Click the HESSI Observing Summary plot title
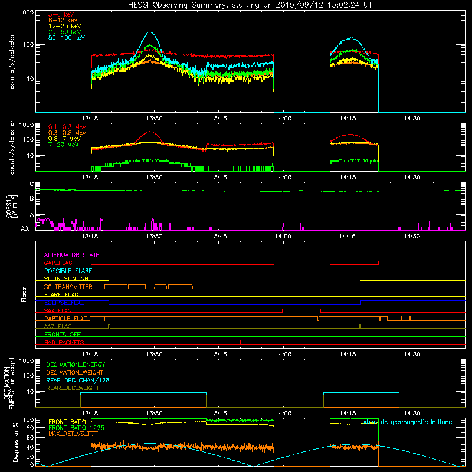 pos(250,5)
